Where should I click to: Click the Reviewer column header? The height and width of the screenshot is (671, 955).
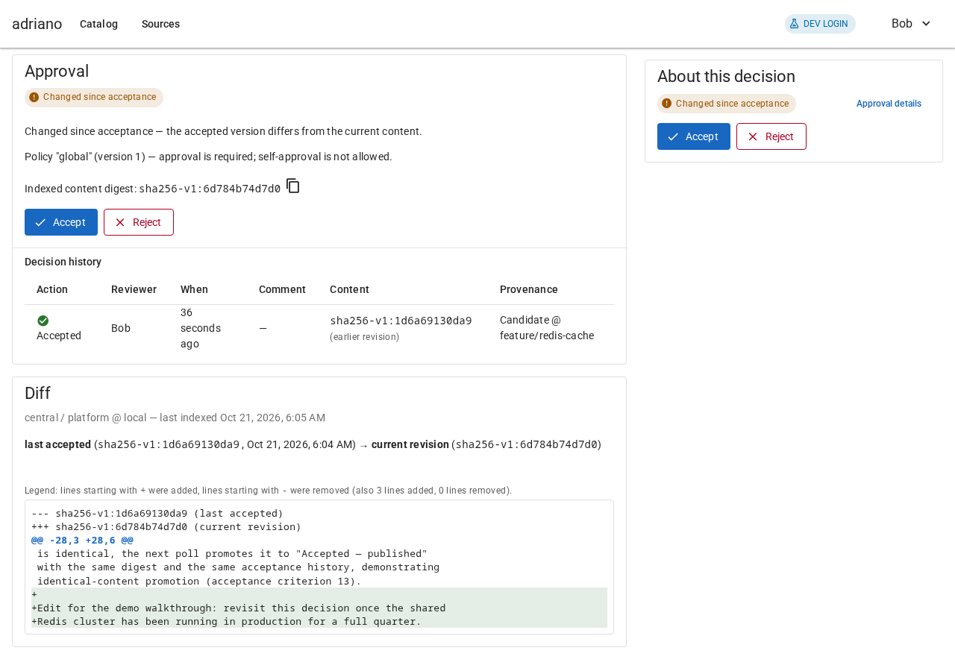pos(134,289)
